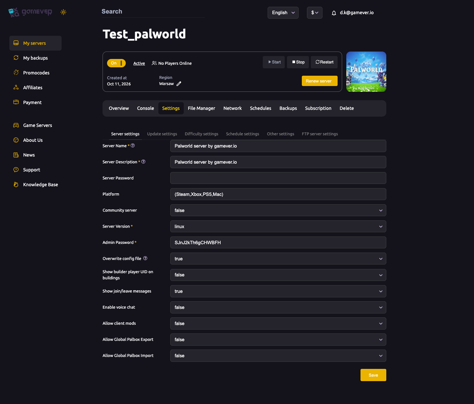Viewport: 474px width, 404px height.
Task: Open notifications bell icon
Action: tap(334, 13)
